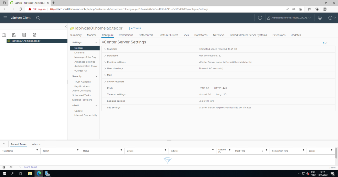Expand the Statistics settings row
The height and width of the screenshot is (177, 338).
(x=105, y=49)
